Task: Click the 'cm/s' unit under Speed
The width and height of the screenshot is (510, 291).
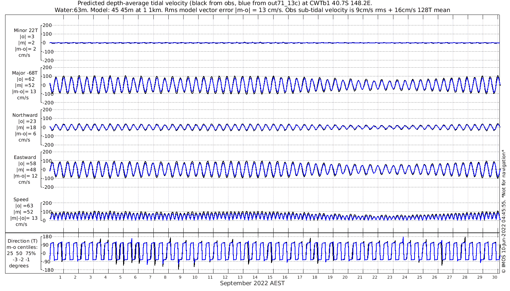Action: coord(21,224)
